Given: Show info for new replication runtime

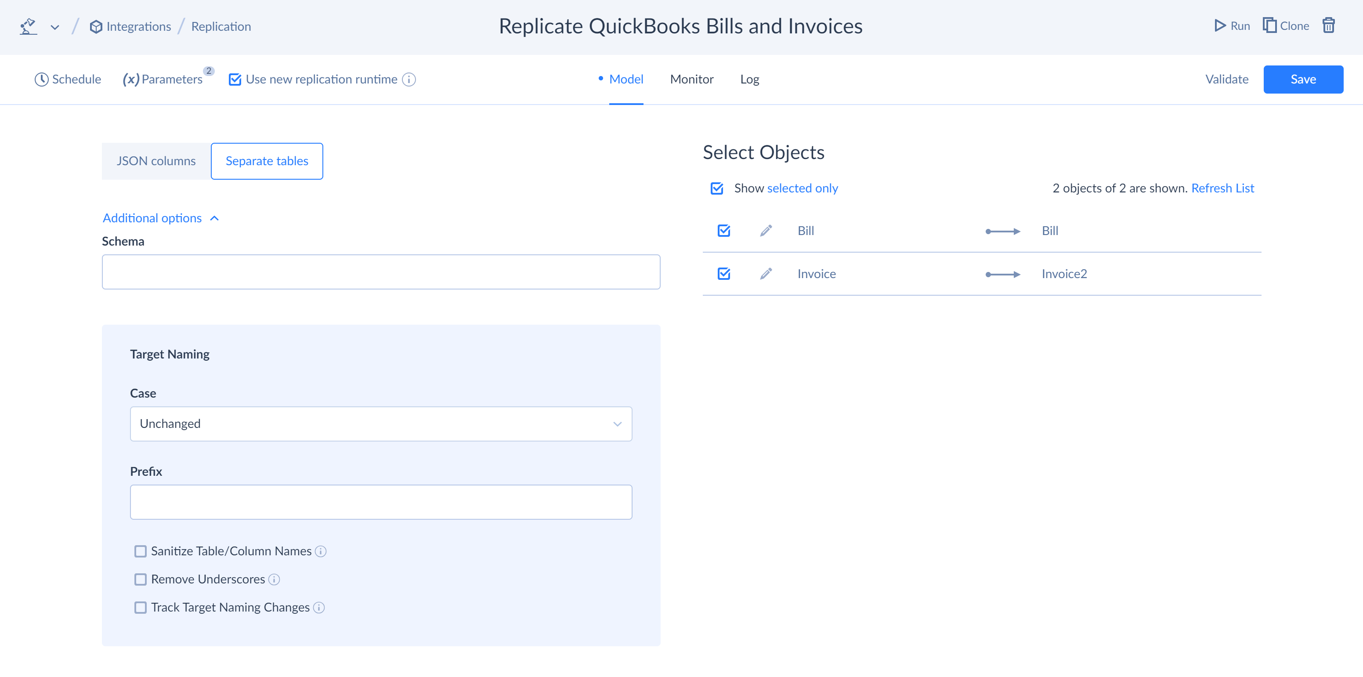Looking at the screenshot, I should [x=409, y=80].
